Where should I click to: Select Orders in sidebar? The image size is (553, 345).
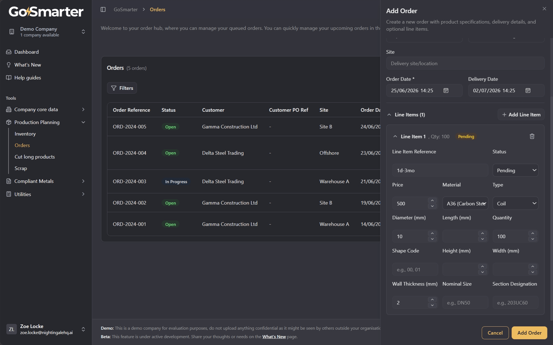pos(22,145)
